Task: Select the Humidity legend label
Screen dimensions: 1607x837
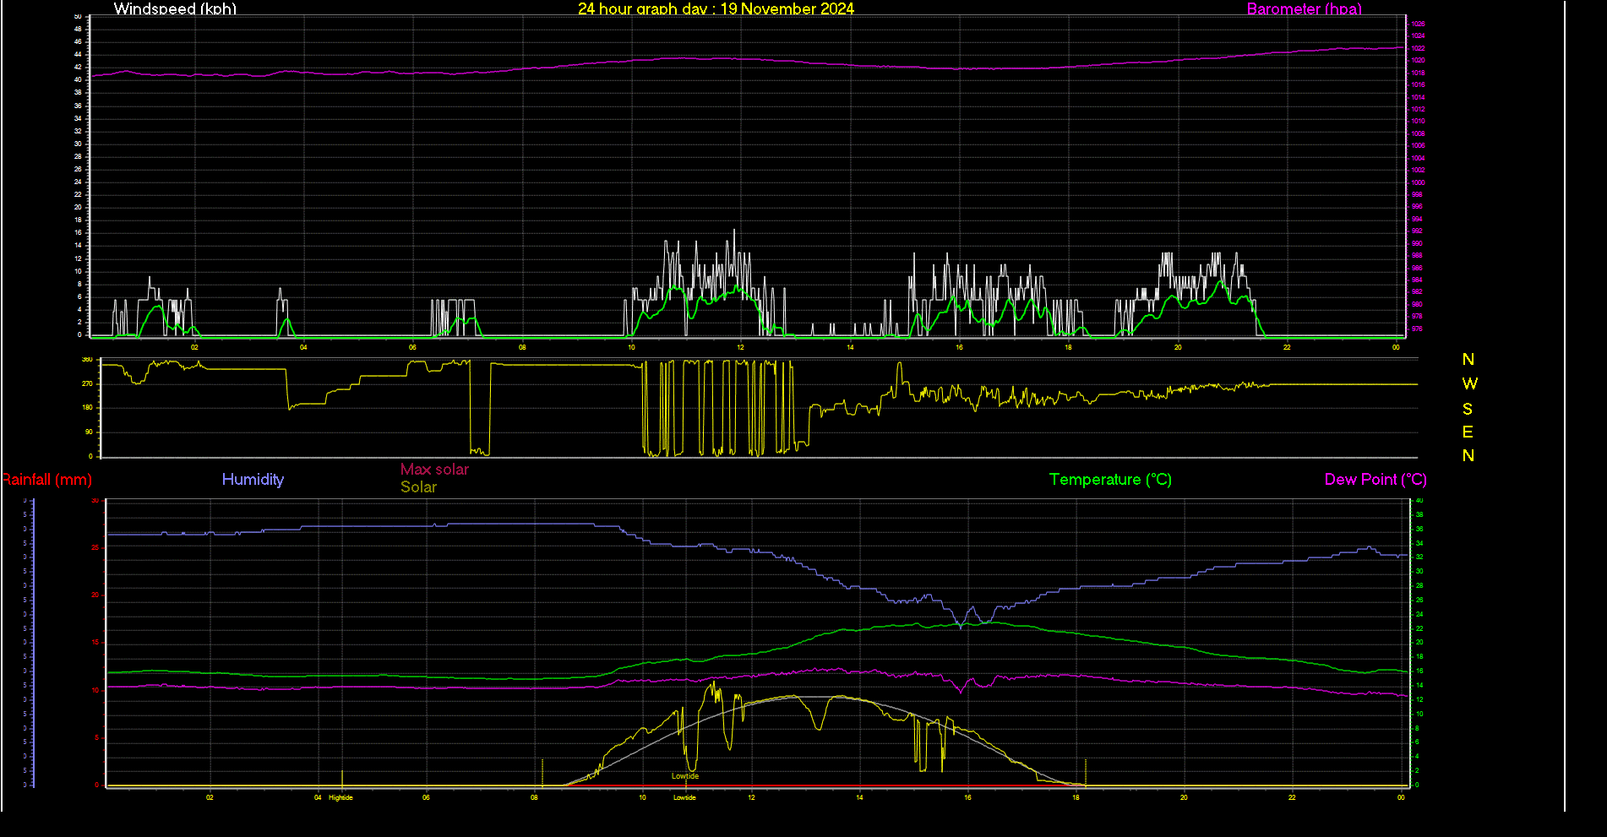Action: (253, 479)
